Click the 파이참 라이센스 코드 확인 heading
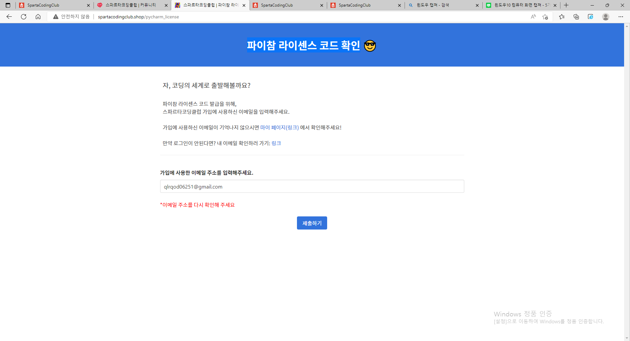This screenshot has width=630, height=341. coord(303,45)
